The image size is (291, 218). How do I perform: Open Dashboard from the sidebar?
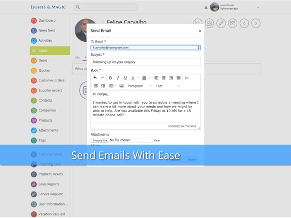47,20
